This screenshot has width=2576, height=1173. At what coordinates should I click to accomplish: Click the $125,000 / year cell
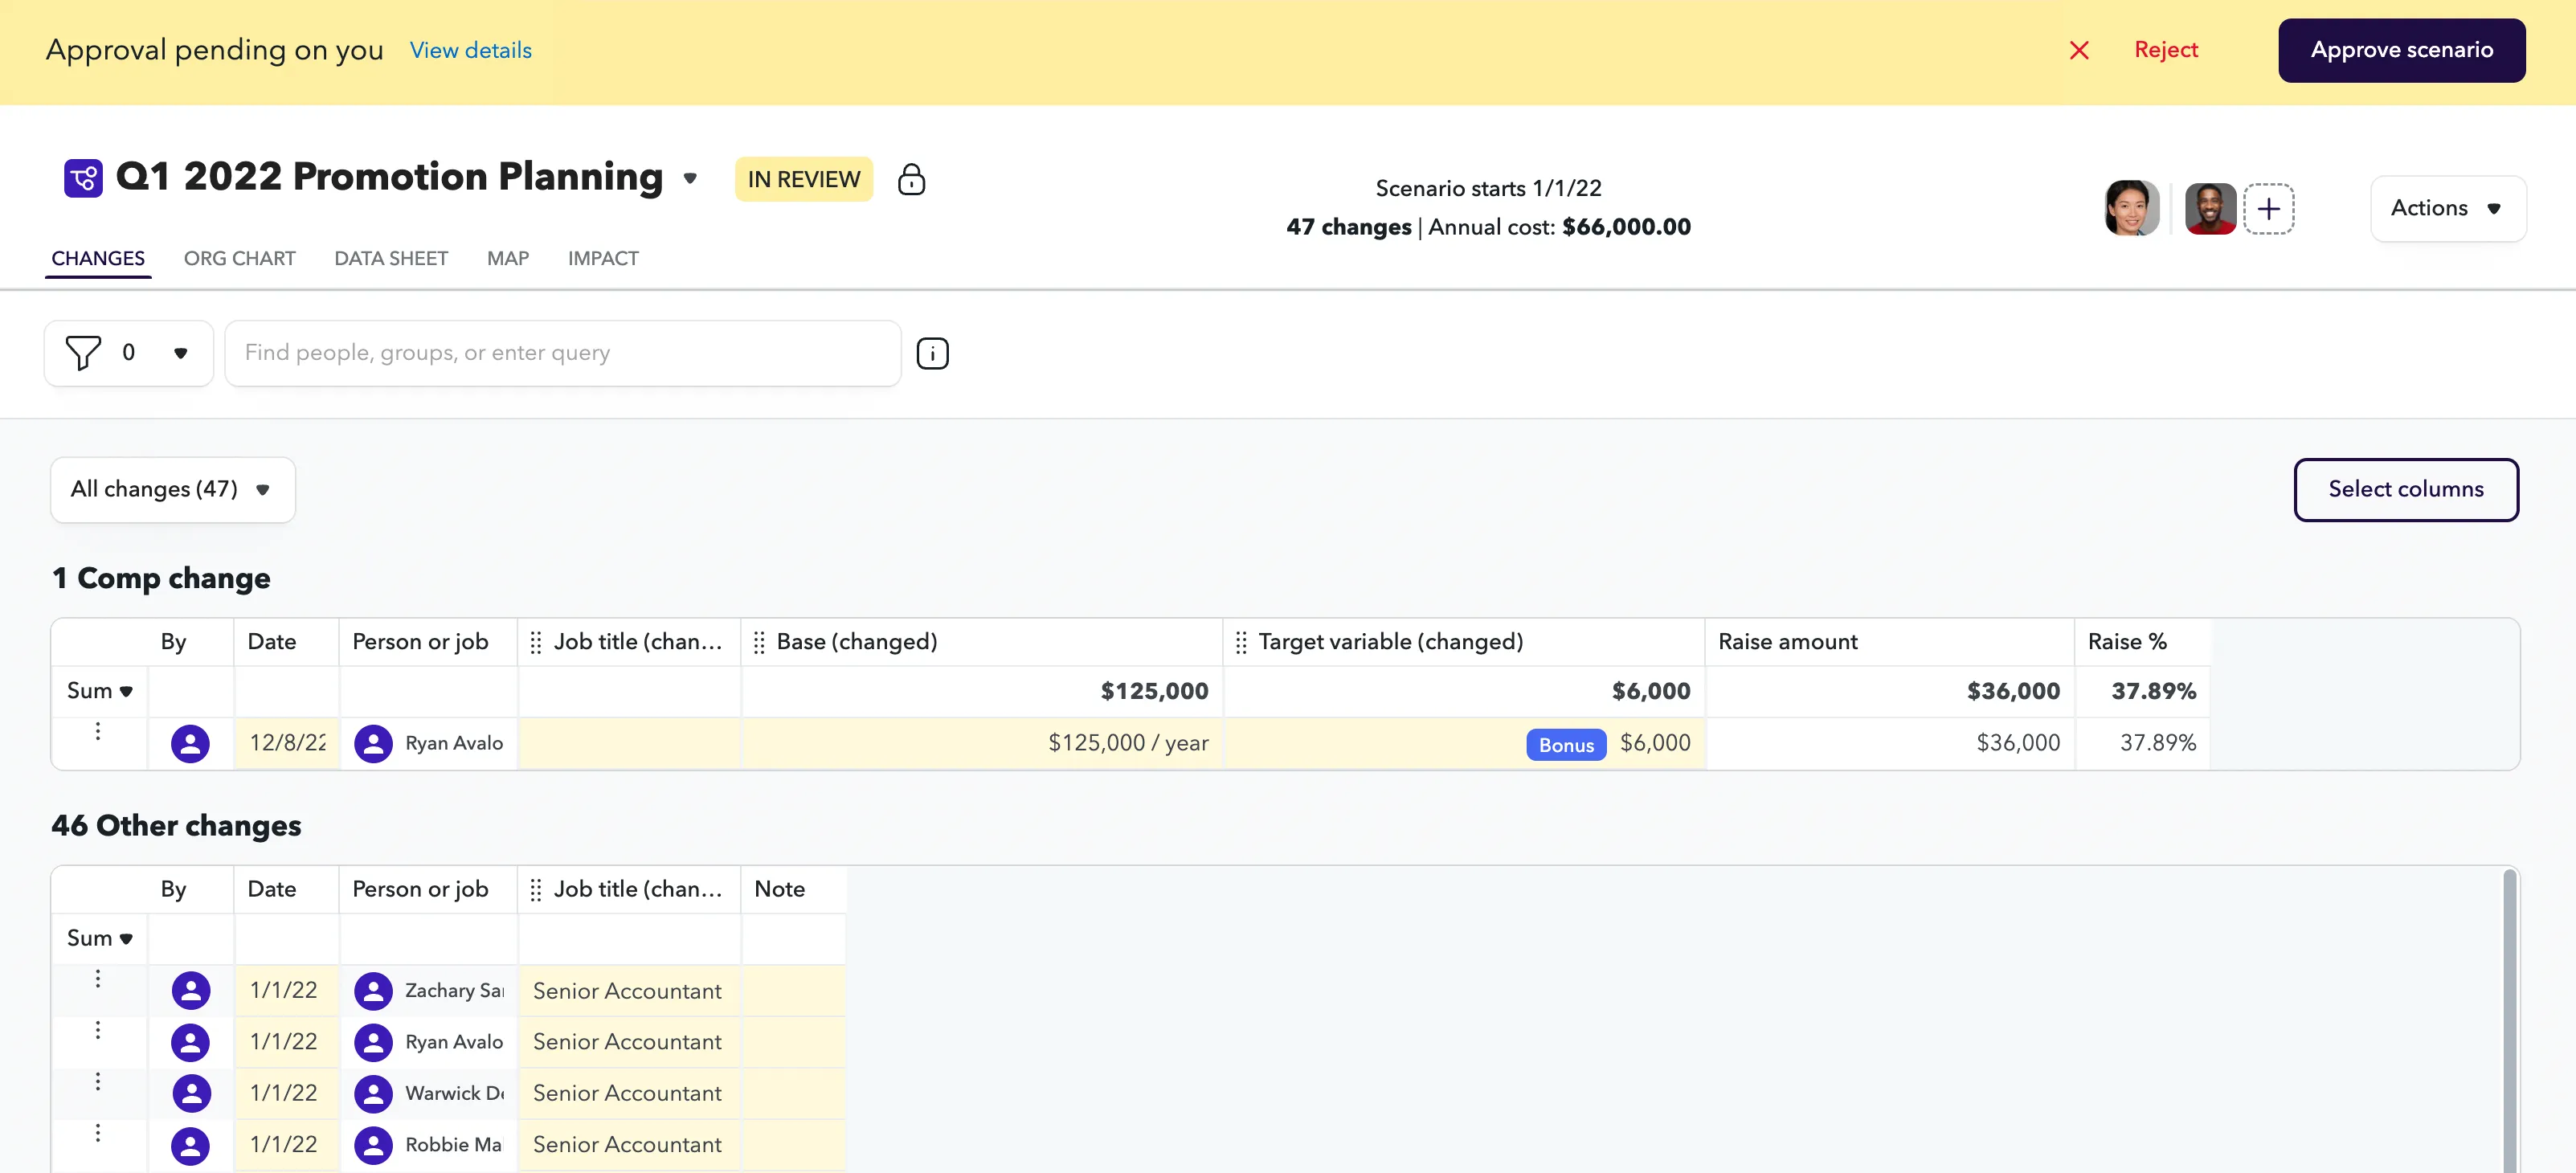pos(981,743)
